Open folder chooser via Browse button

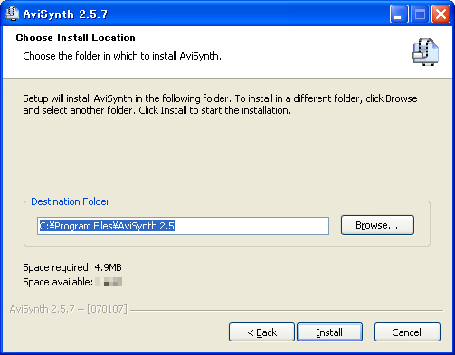coord(377,225)
